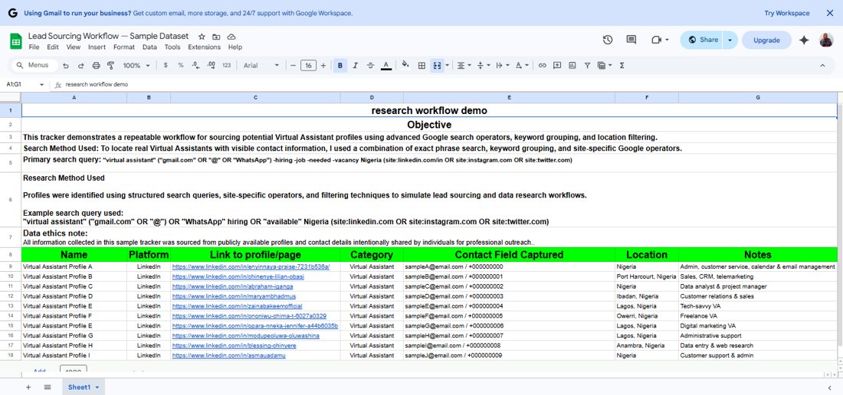Increase decimal places icon
The image size is (843, 395).
211,66
